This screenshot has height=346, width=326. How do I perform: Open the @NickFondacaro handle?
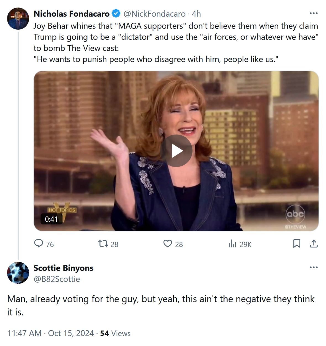pos(154,14)
